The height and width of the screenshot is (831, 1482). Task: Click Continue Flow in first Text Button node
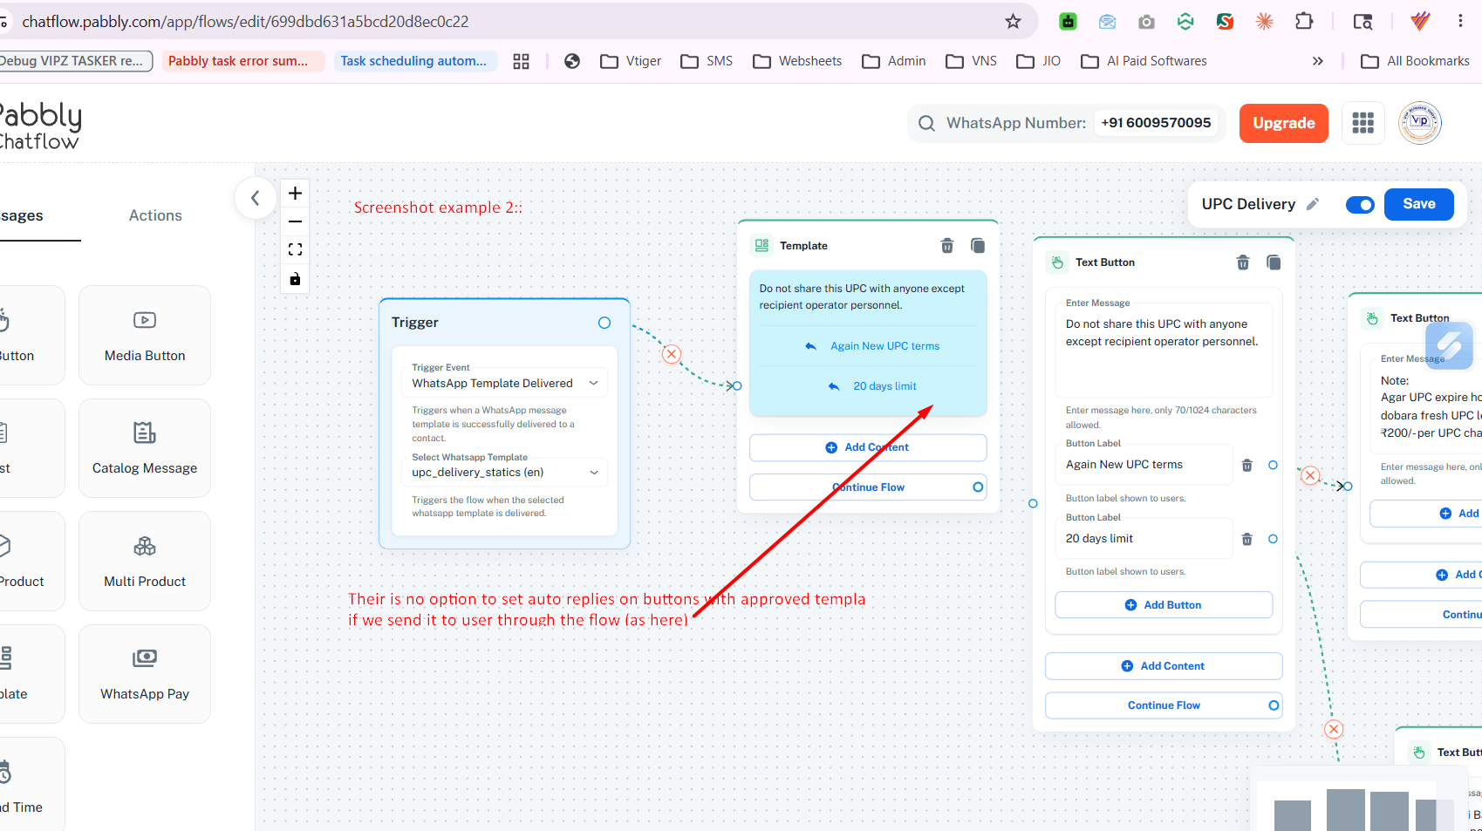tap(1164, 705)
